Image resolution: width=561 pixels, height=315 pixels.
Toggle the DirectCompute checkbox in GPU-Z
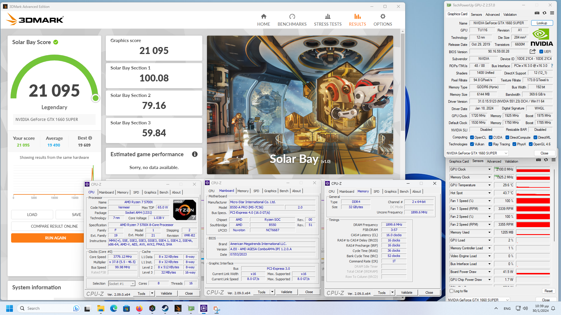point(508,138)
